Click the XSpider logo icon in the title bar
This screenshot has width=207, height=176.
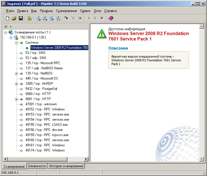point(4,4)
